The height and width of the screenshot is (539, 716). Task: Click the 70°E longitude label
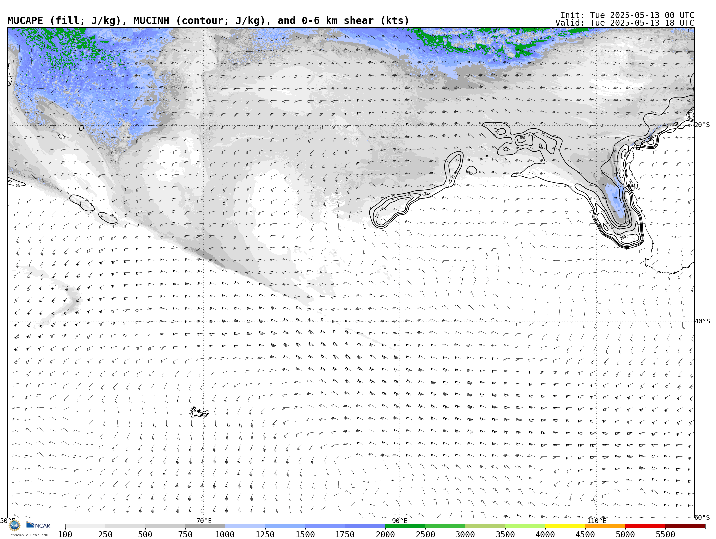point(204,521)
